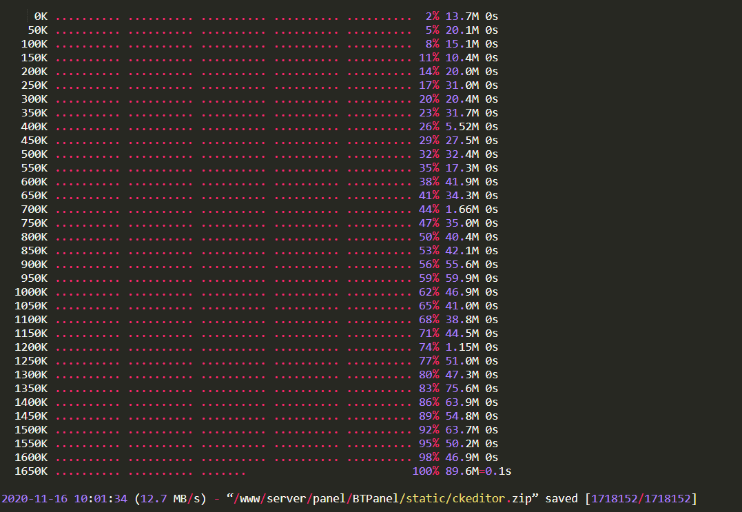Click the 550K offset label
The height and width of the screenshot is (512, 742).
[34, 168]
